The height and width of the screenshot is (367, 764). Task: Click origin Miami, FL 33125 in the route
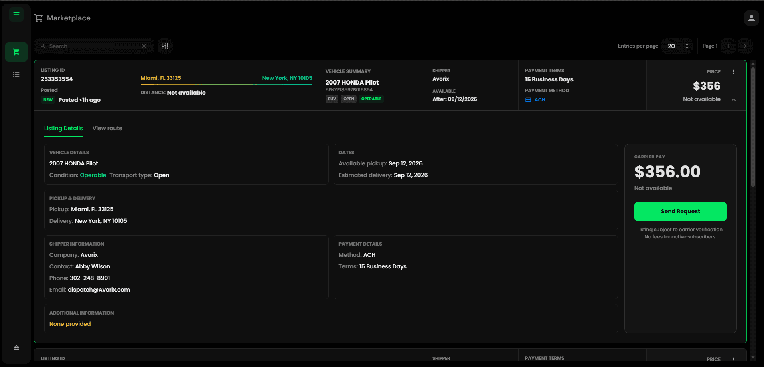tap(161, 78)
